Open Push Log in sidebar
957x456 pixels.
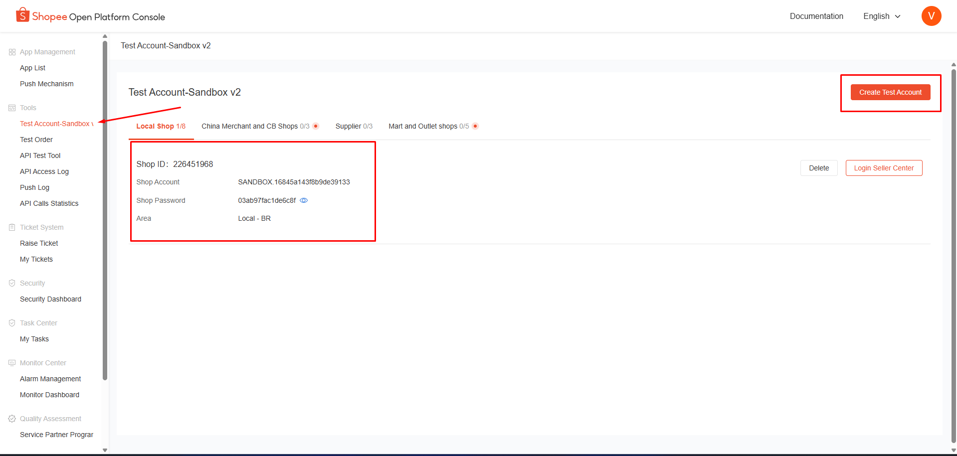pyautogui.click(x=35, y=187)
